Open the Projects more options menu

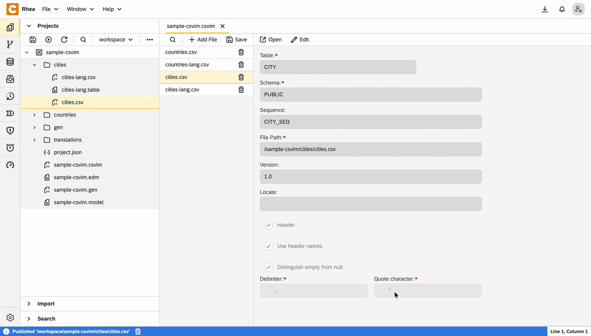point(150,39)
